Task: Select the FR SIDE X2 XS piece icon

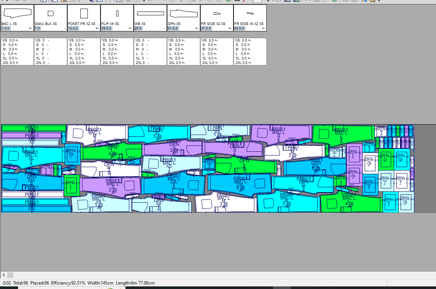Action: [217, 14]
